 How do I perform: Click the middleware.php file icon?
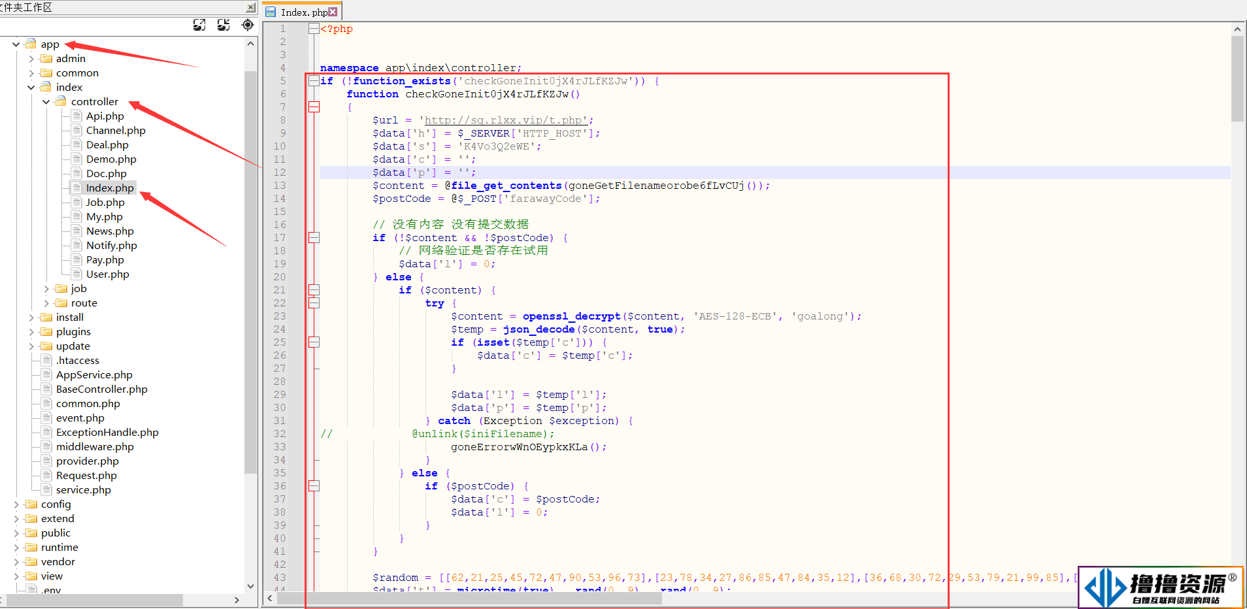click(46, 446)
